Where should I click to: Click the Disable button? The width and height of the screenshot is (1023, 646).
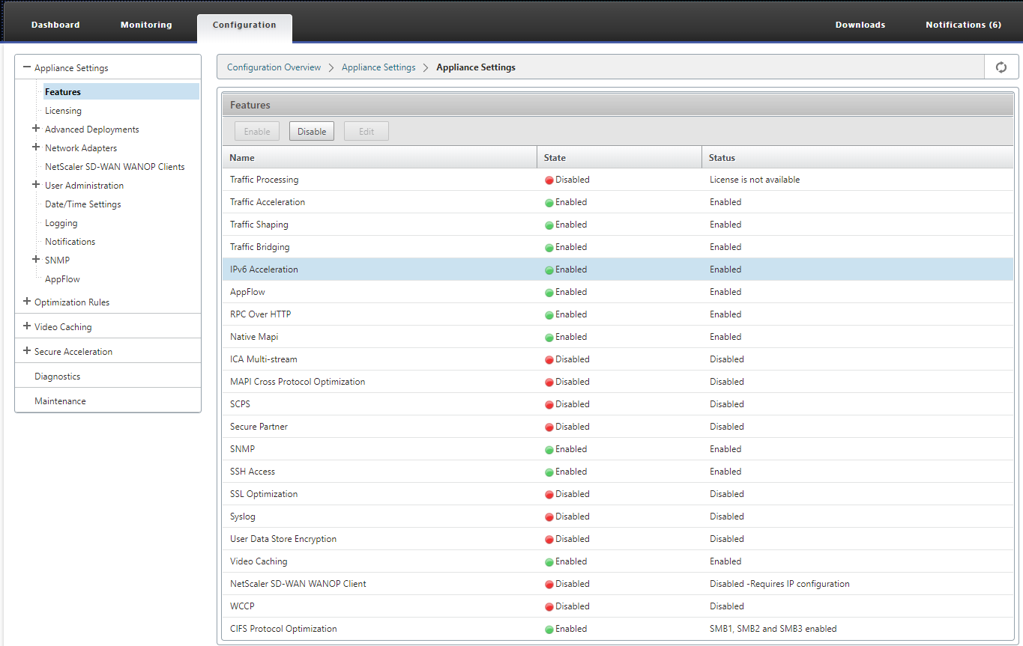312,131
